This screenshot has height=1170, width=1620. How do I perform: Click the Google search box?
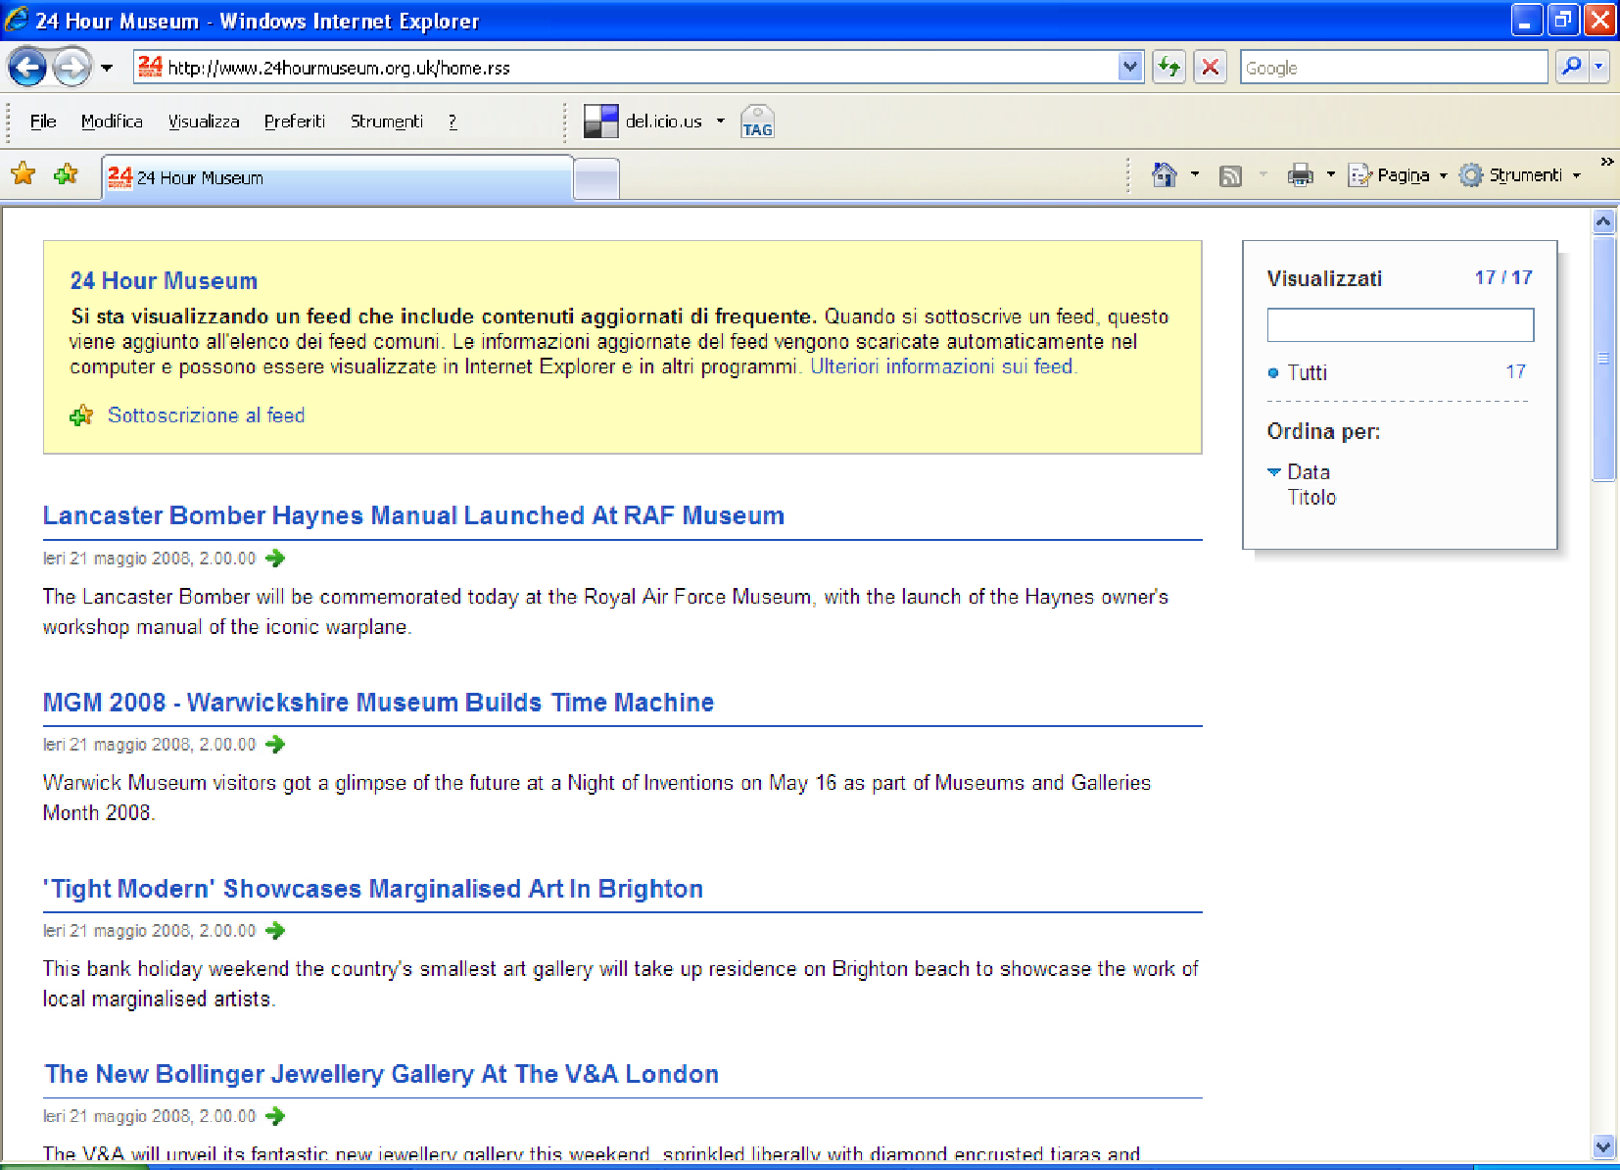1393,68
